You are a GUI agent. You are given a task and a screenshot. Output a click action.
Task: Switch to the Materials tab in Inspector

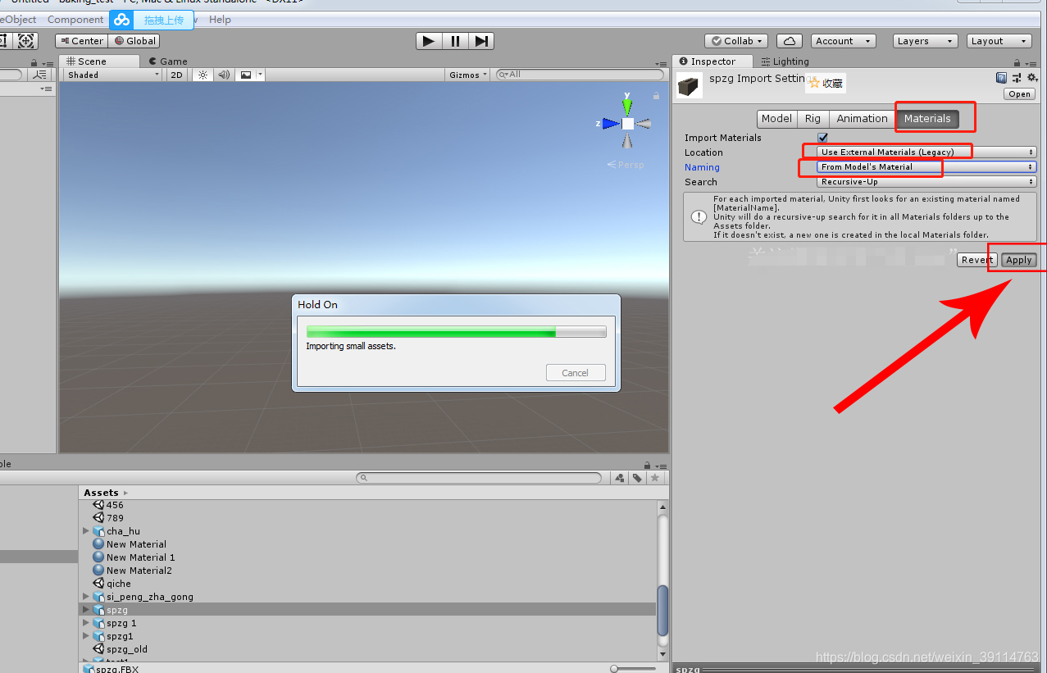pos(926,117)
